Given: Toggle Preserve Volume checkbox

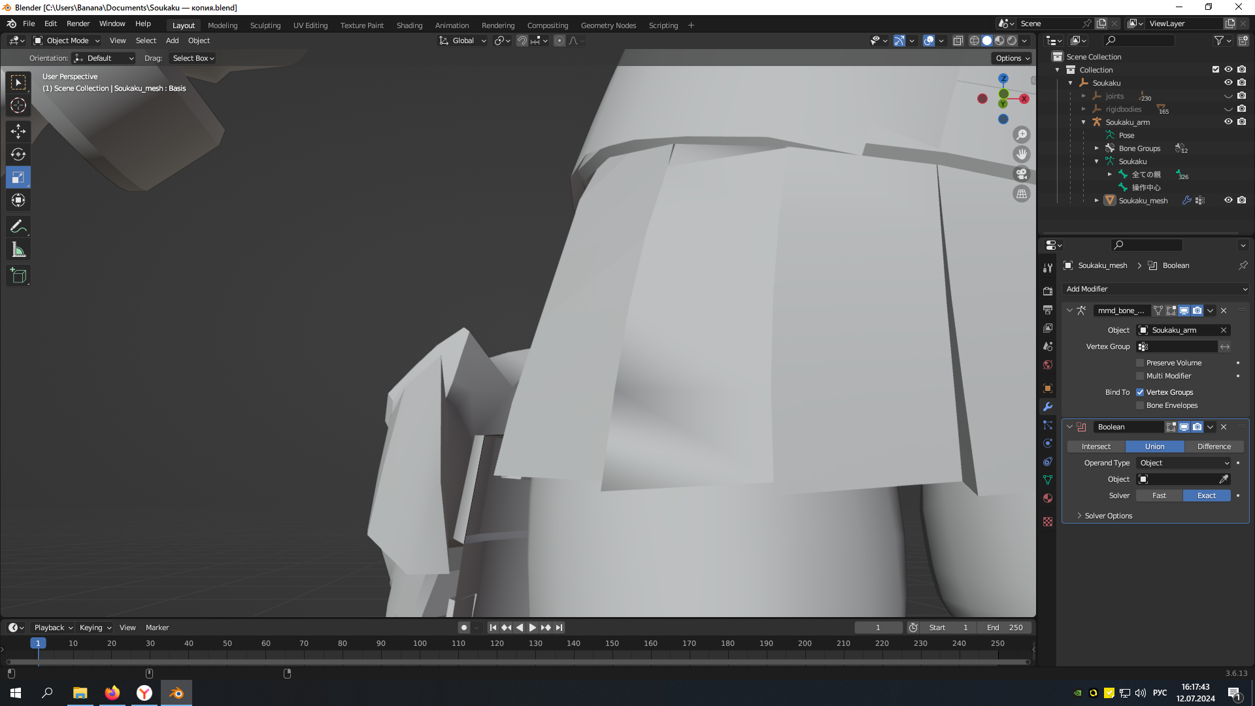Looking at the screenshot, I should (1141, 361).
